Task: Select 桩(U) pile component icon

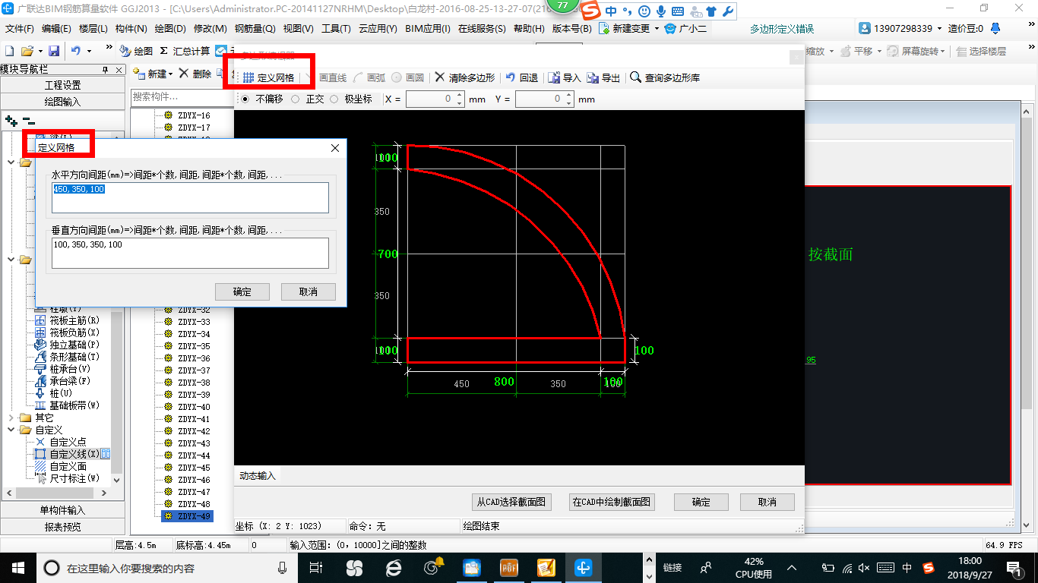Action: click(42, 393)
